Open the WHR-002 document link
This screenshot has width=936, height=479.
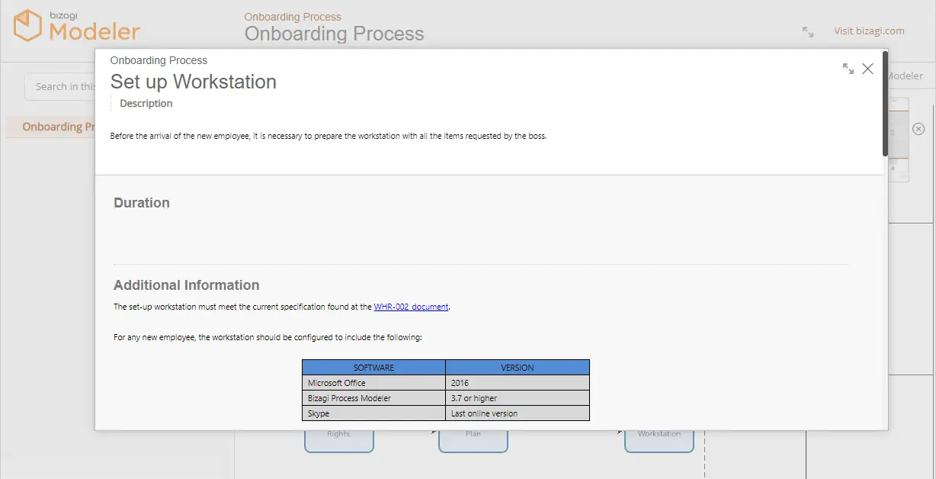[x=411, y=307]
